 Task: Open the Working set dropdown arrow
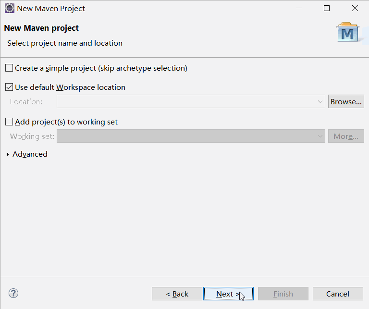pyautogui.click(x=320, y=136)
